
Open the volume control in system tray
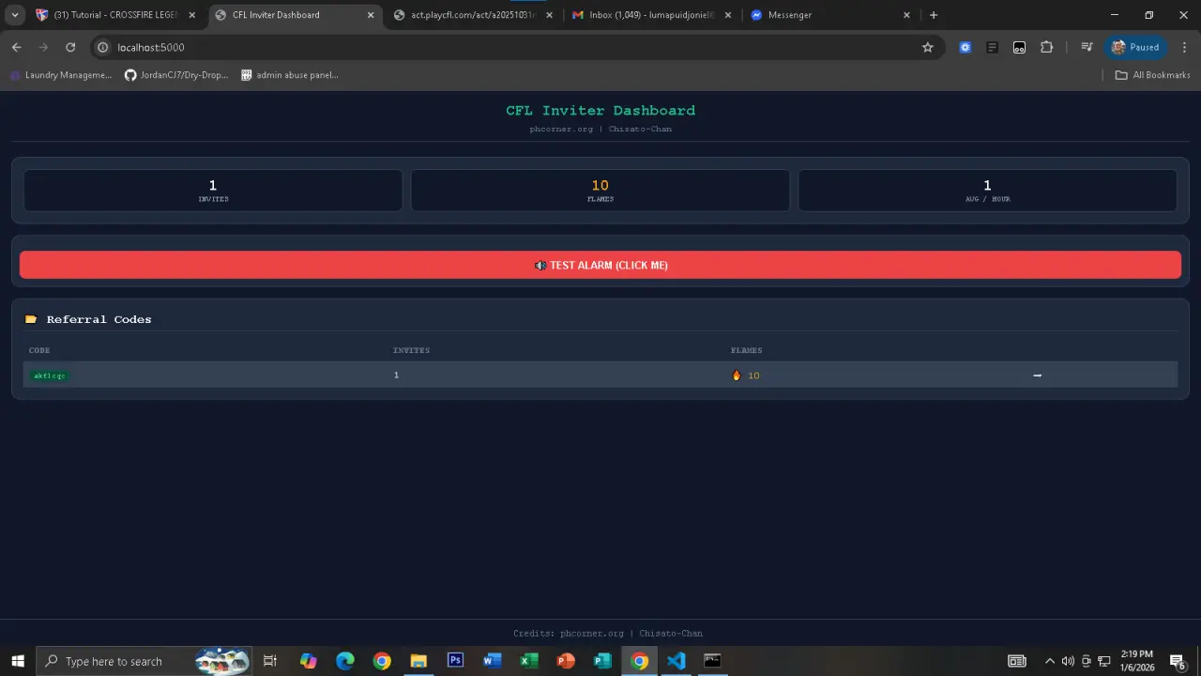pos(1068,661)
